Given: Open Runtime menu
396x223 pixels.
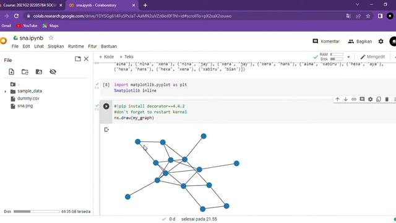Looking at the screenshot, I should tap(75, 46).
